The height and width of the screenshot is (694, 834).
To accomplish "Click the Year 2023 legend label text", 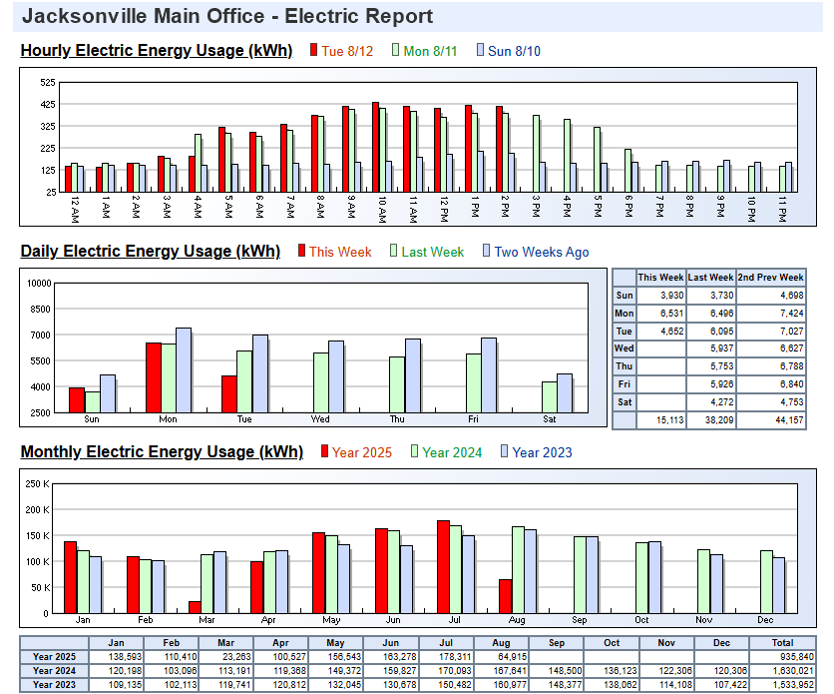I will (x=543, y=452).
